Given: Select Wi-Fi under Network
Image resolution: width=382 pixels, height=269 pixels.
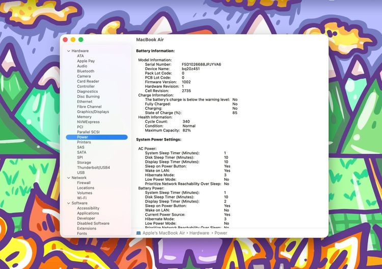Looking at the screenshot, I should [x=82, y=198].
